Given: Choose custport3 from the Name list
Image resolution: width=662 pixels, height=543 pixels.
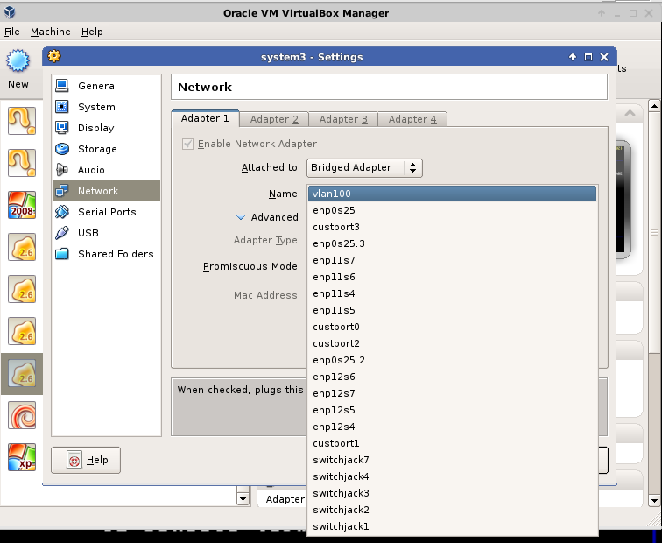Looking at the screenshot, I should coord(452,227).
